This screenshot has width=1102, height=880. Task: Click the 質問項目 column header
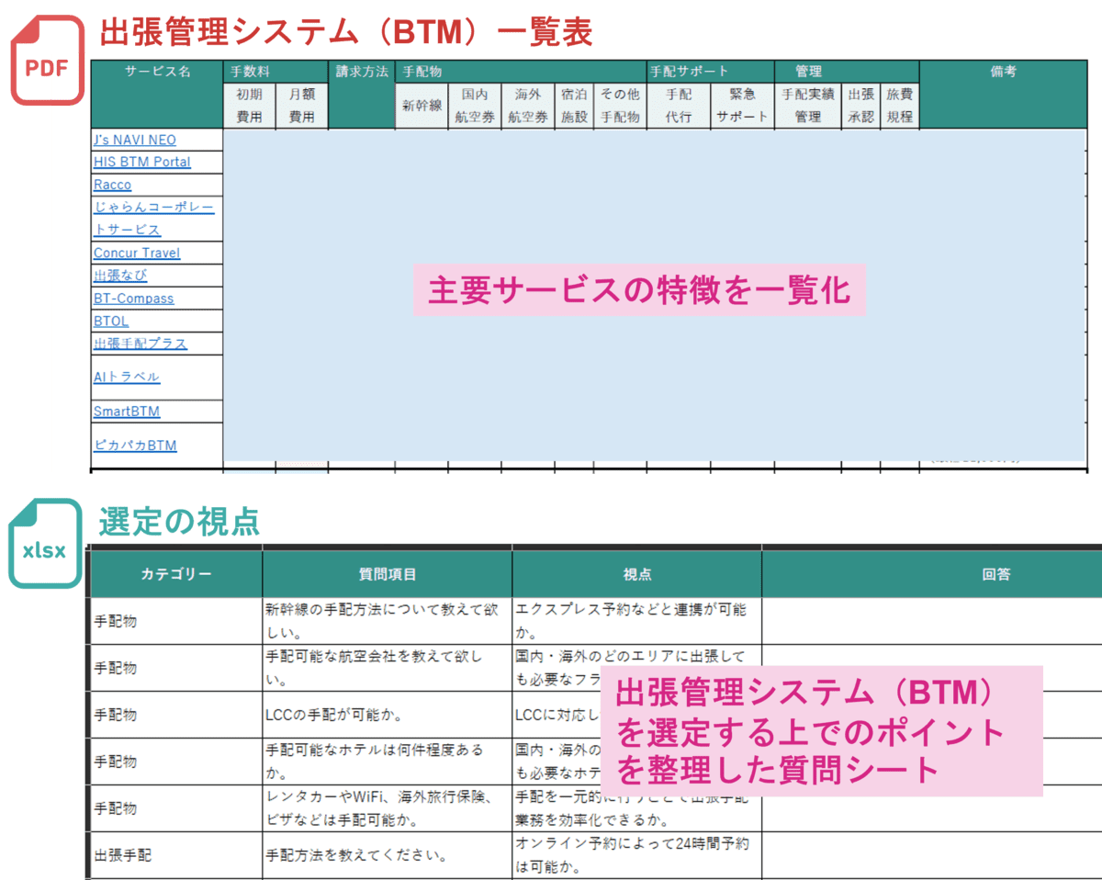coord(387,574)
